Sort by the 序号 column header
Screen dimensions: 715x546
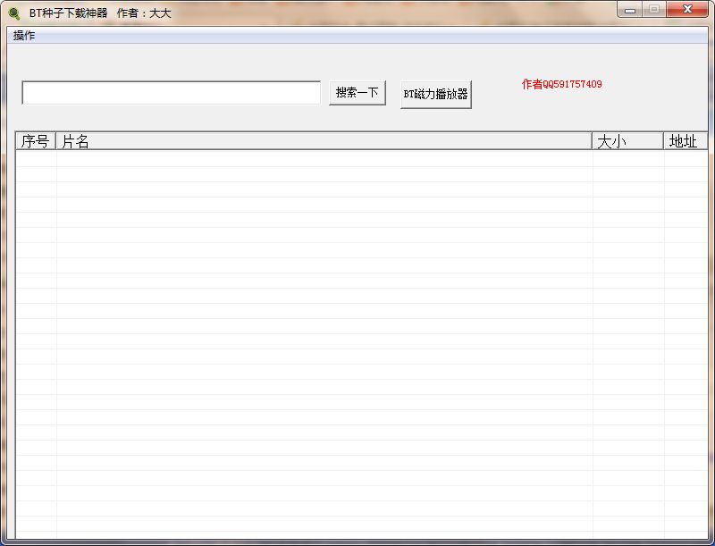click(36, 141)
